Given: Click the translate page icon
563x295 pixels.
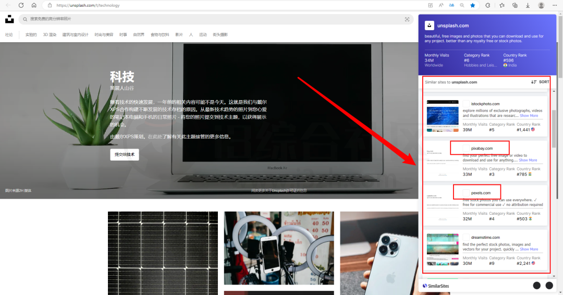Looking at the screenshot, I should click(x=451, y=5).
